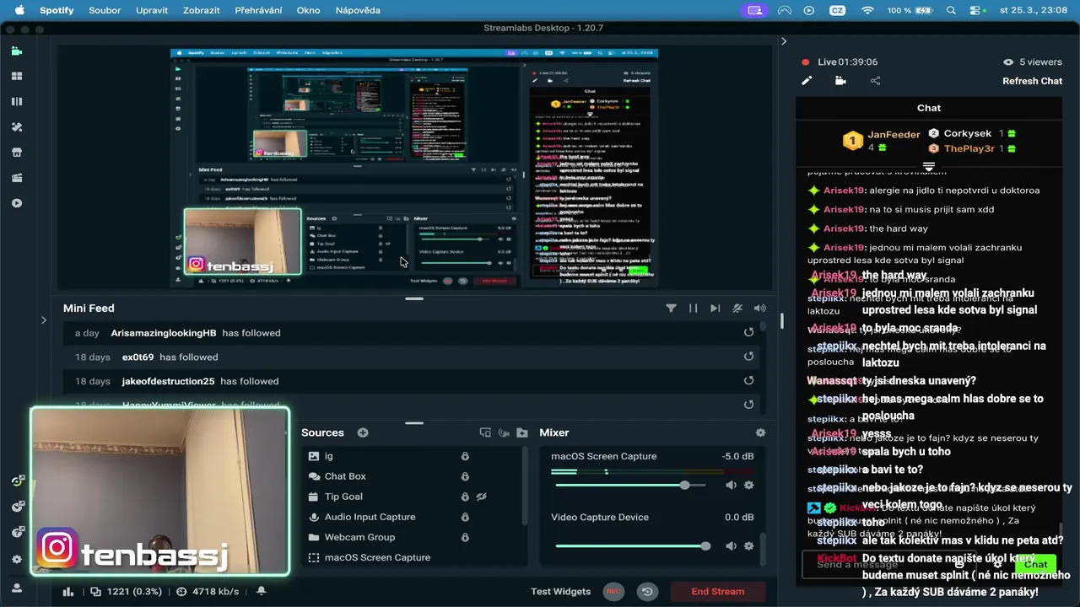Open the Zobrazit menu
Viewport: 1080px width, 607px height.
[x=202, y=10]
